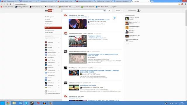The height and width of the screenshot is (105, 187).
Task: Bookmark page with the star icon
Action: click(x=179, y=4)
